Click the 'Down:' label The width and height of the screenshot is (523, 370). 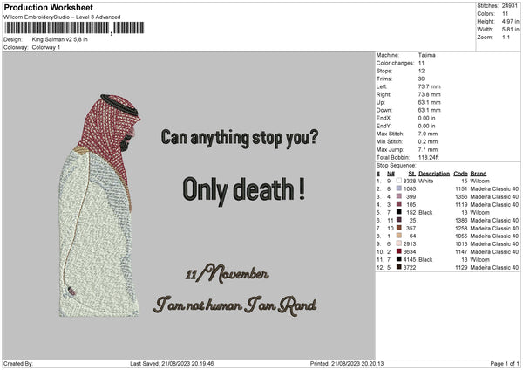coord(384,110)
